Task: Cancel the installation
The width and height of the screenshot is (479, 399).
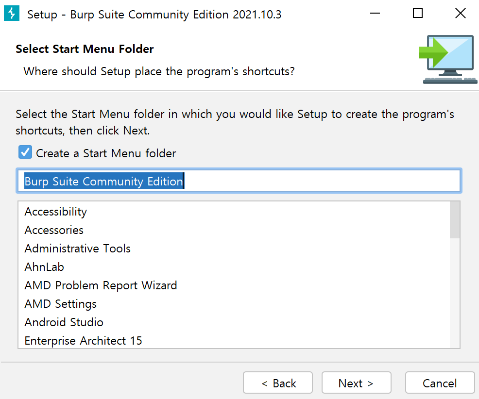Action: tap(440, 382)
